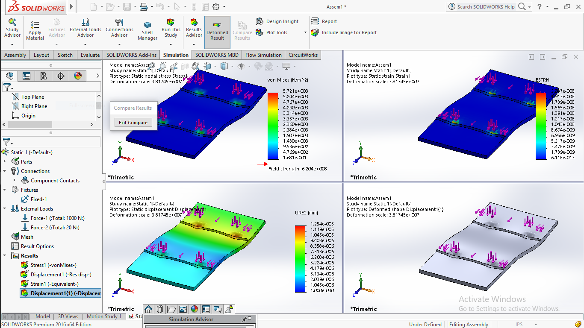This screenshot has width=584, height=328.
Task: Open the File Explorer task pane tab
Action: (x=171, y=309)
